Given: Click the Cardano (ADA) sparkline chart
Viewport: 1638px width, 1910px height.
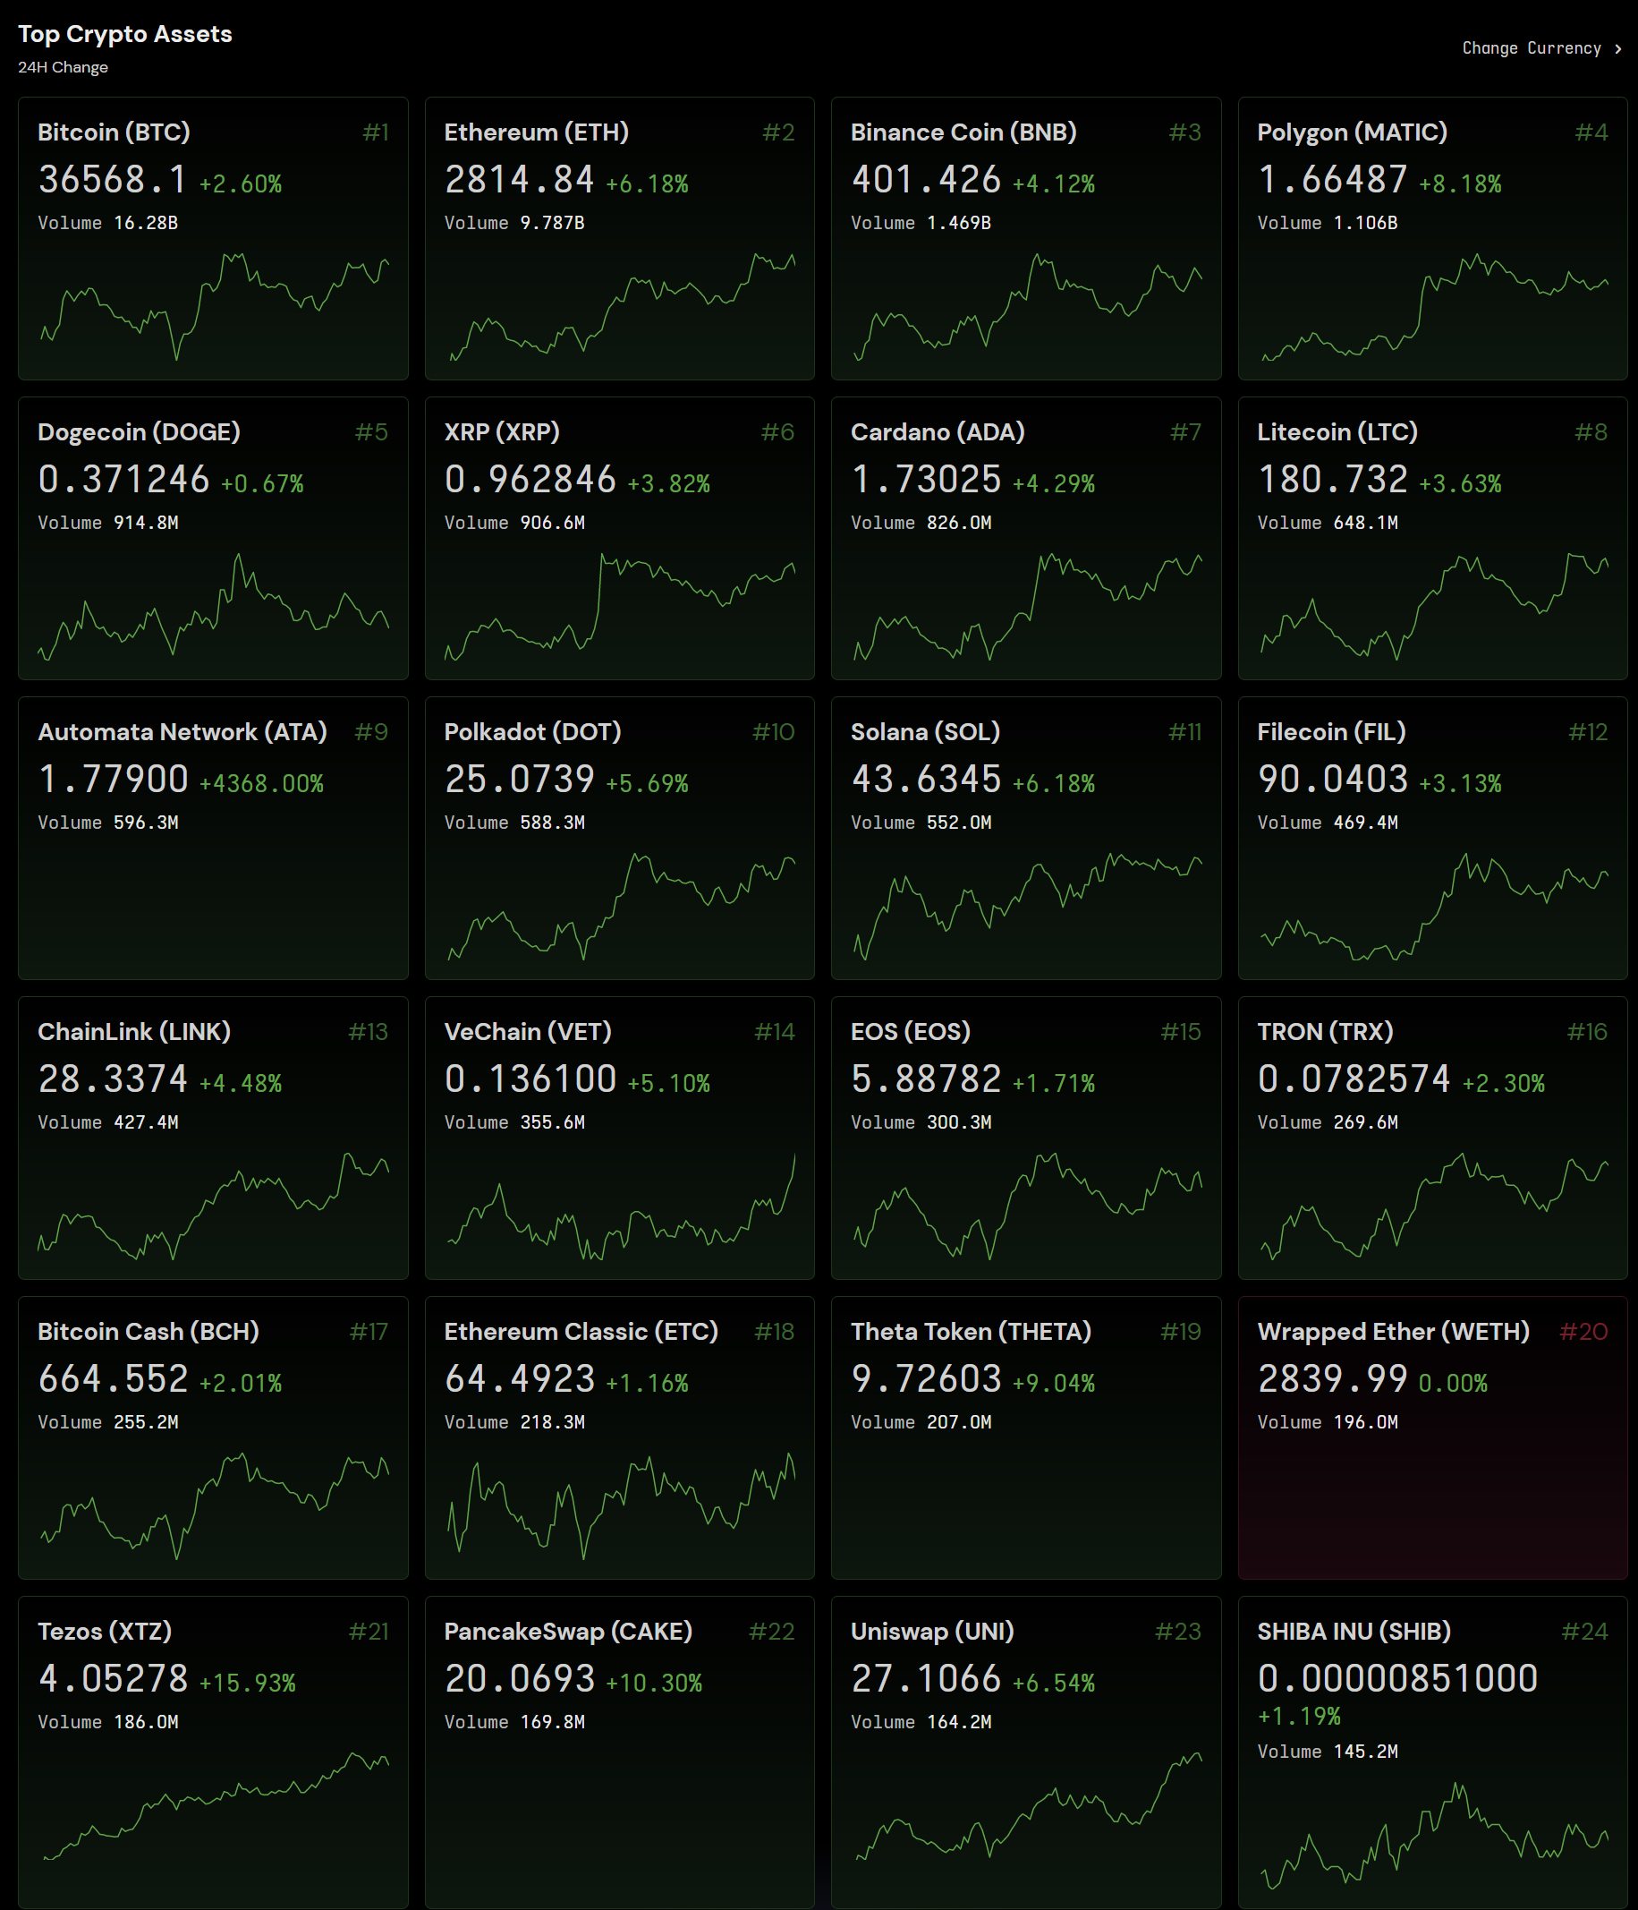Looking at the screenshot, I should (1026, 606).
